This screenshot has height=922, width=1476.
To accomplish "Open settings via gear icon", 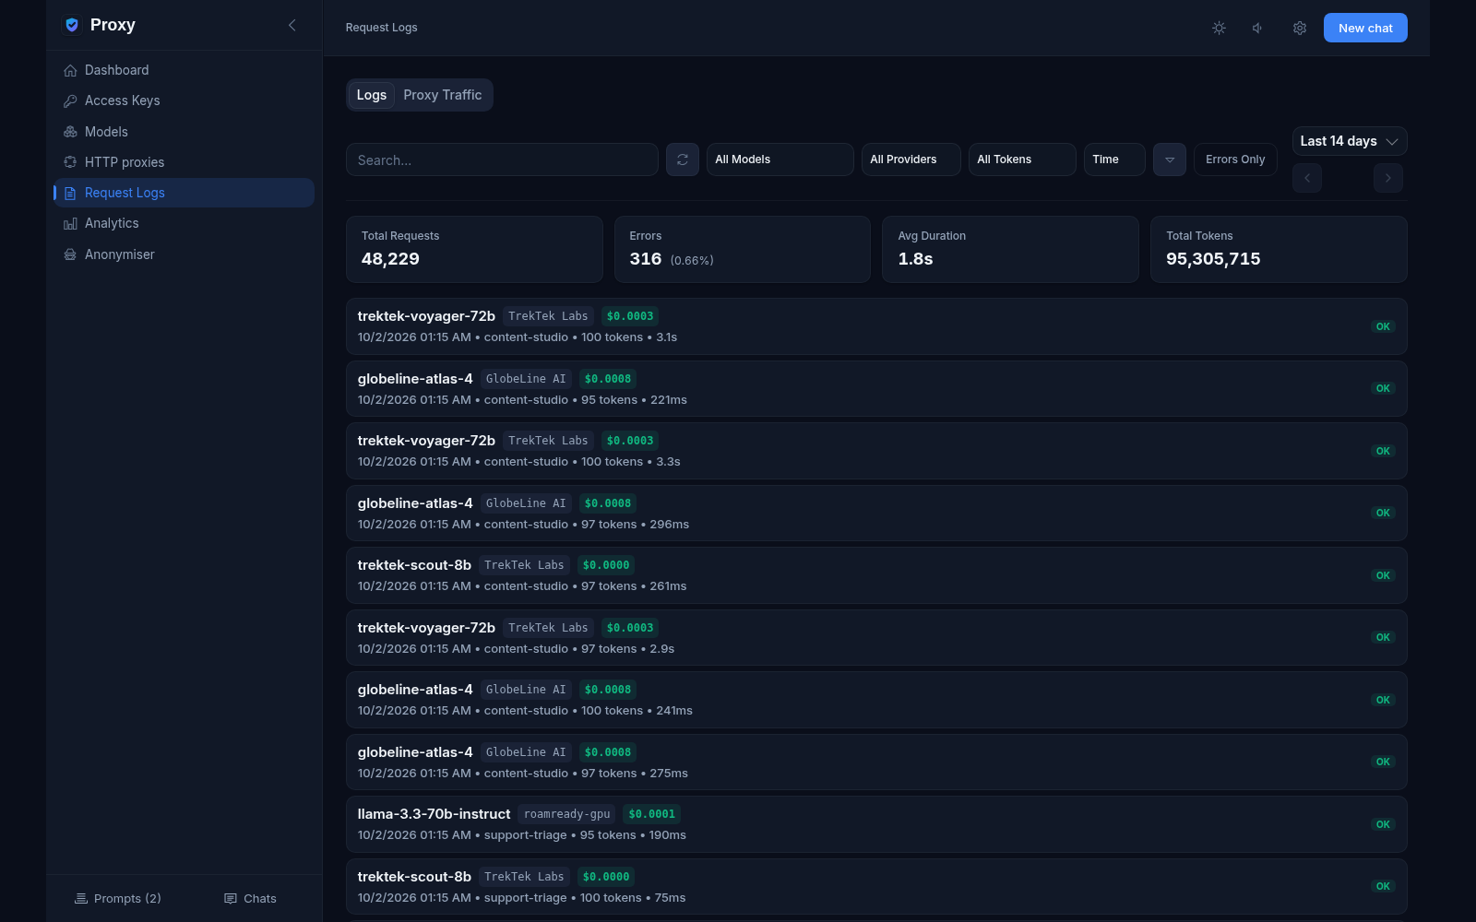I will 1299,28.
